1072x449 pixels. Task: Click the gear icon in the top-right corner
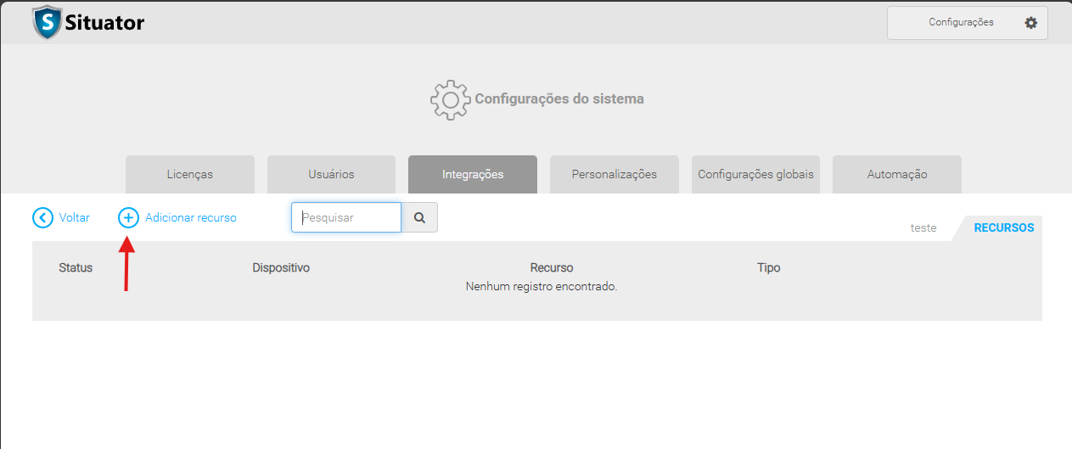coord(1030,23)
